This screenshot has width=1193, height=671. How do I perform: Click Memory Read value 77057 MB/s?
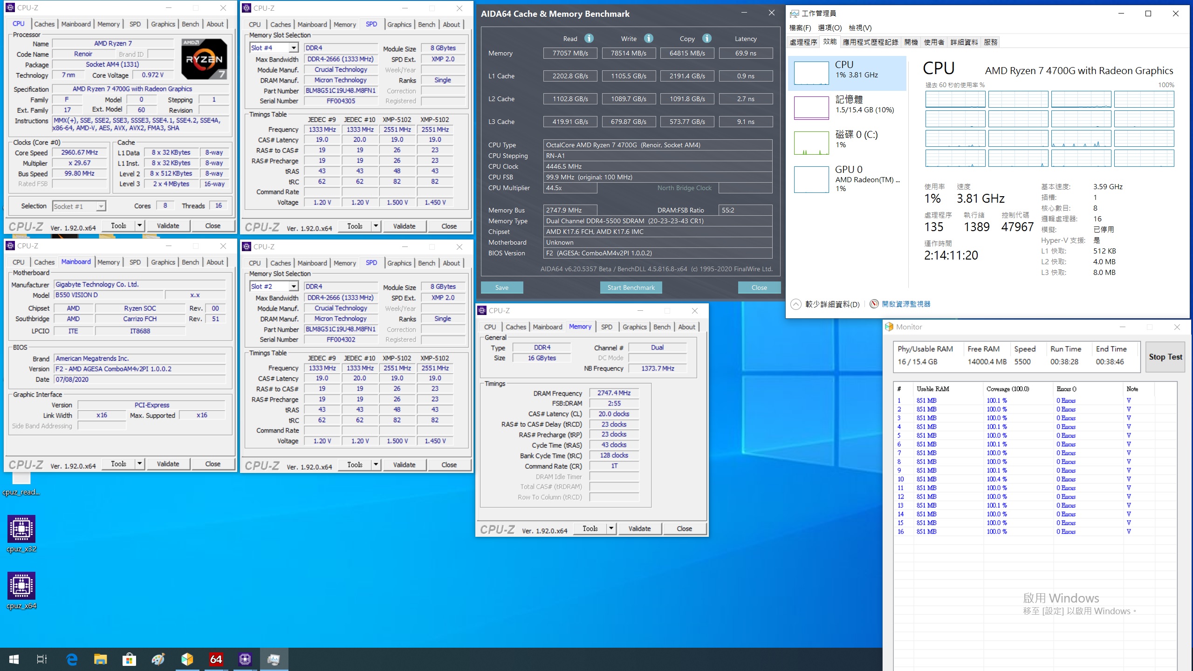pos(570,53)
